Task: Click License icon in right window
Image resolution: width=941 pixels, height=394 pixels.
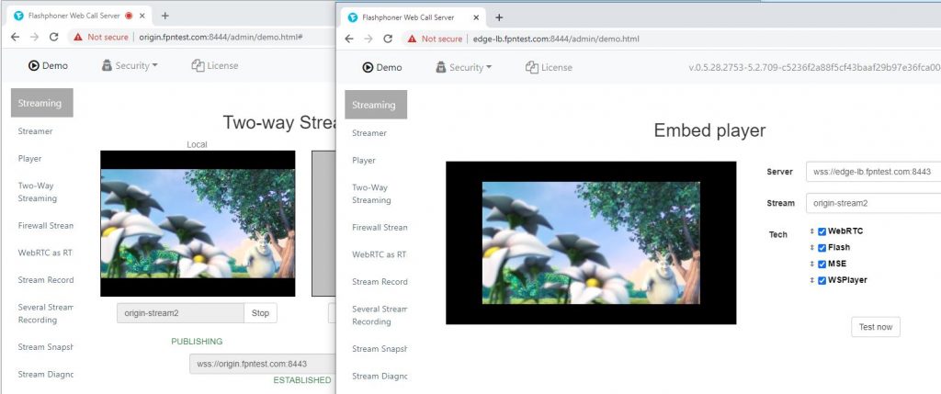Action: point(532,67)
